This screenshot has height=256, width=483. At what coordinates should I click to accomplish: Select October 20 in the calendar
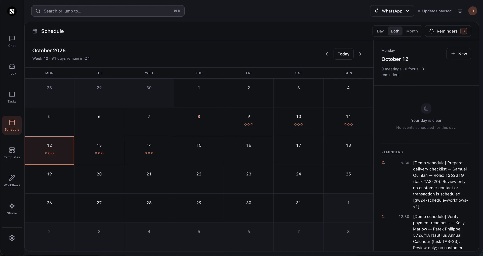coord(99,179)
